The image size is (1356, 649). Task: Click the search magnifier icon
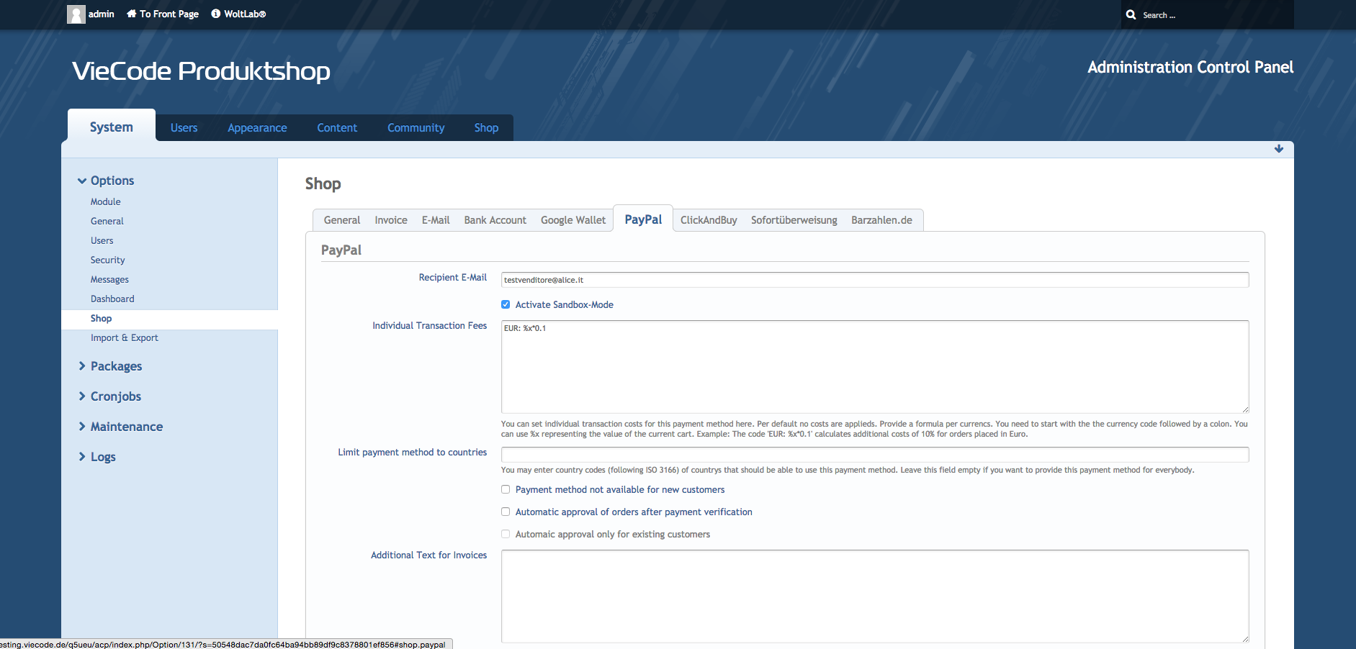(x=1131, y=14)
